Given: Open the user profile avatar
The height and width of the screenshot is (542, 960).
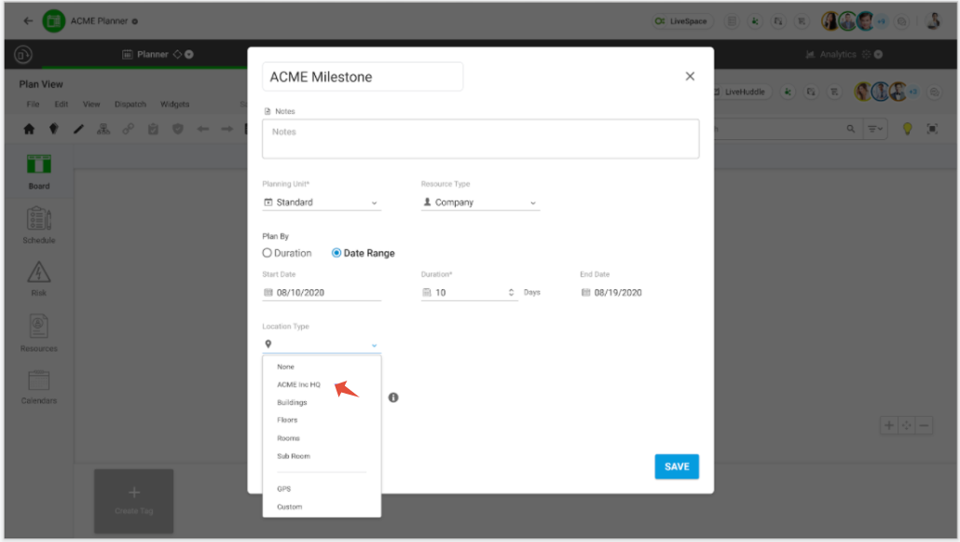Looking at the screenshot, I should tap(933, 21).
